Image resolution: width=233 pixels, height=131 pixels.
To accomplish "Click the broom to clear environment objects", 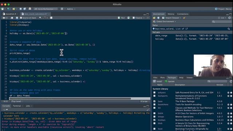I will click(184, 18).
